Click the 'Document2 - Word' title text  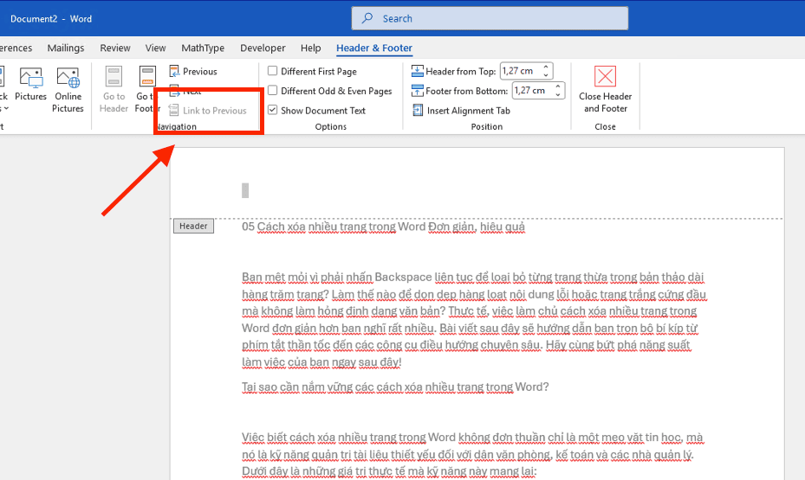(51, 19)
